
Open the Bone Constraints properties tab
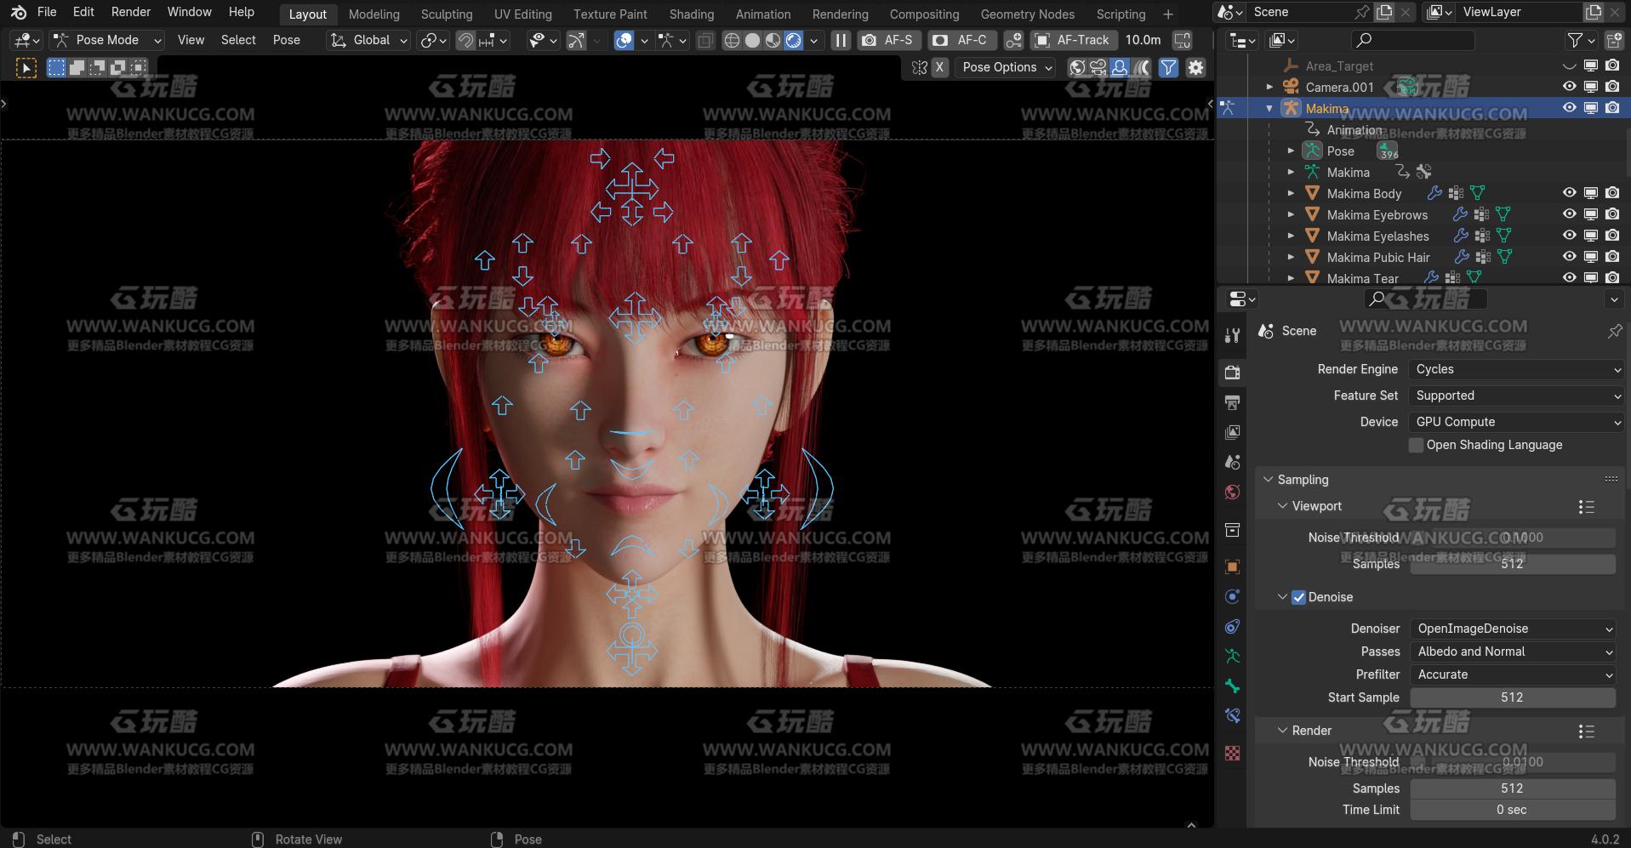pos(1232,715)
